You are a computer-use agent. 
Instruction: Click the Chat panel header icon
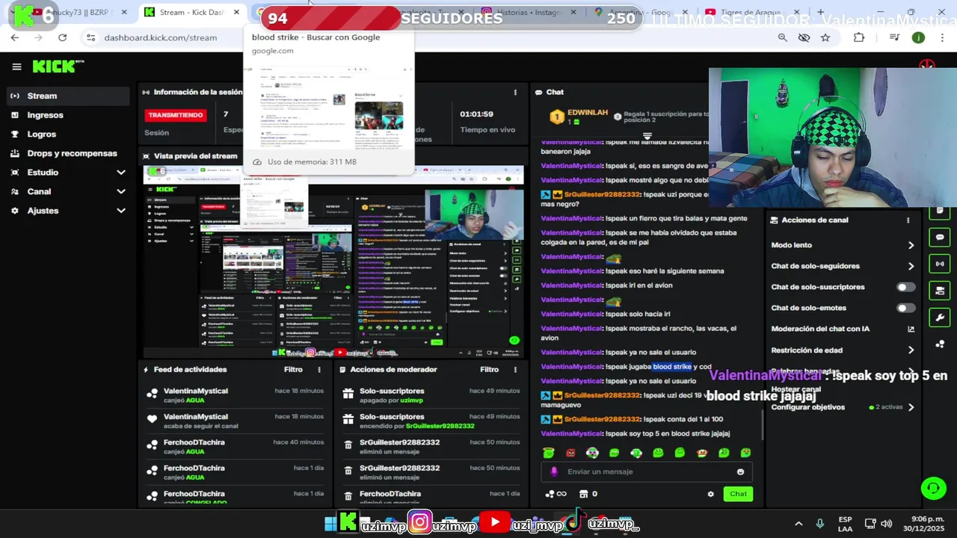[x=538, y=92]
